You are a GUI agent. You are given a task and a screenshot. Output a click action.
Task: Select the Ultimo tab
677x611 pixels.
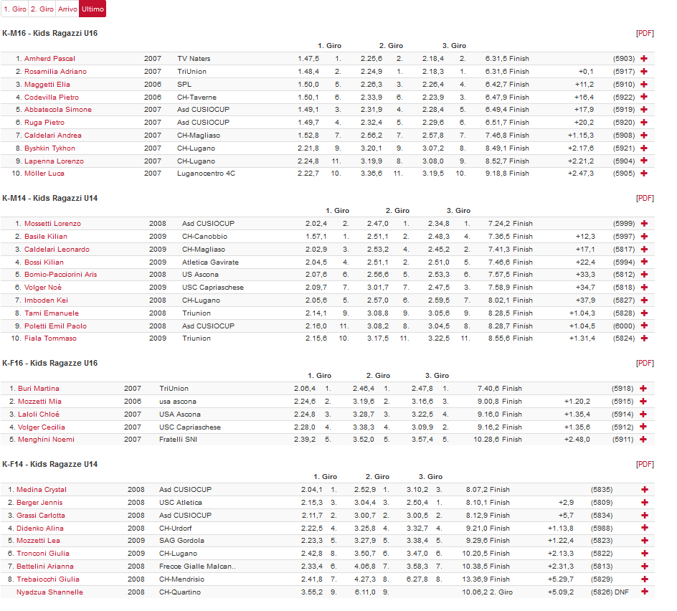pyautogui.click(x=93, y=9)
